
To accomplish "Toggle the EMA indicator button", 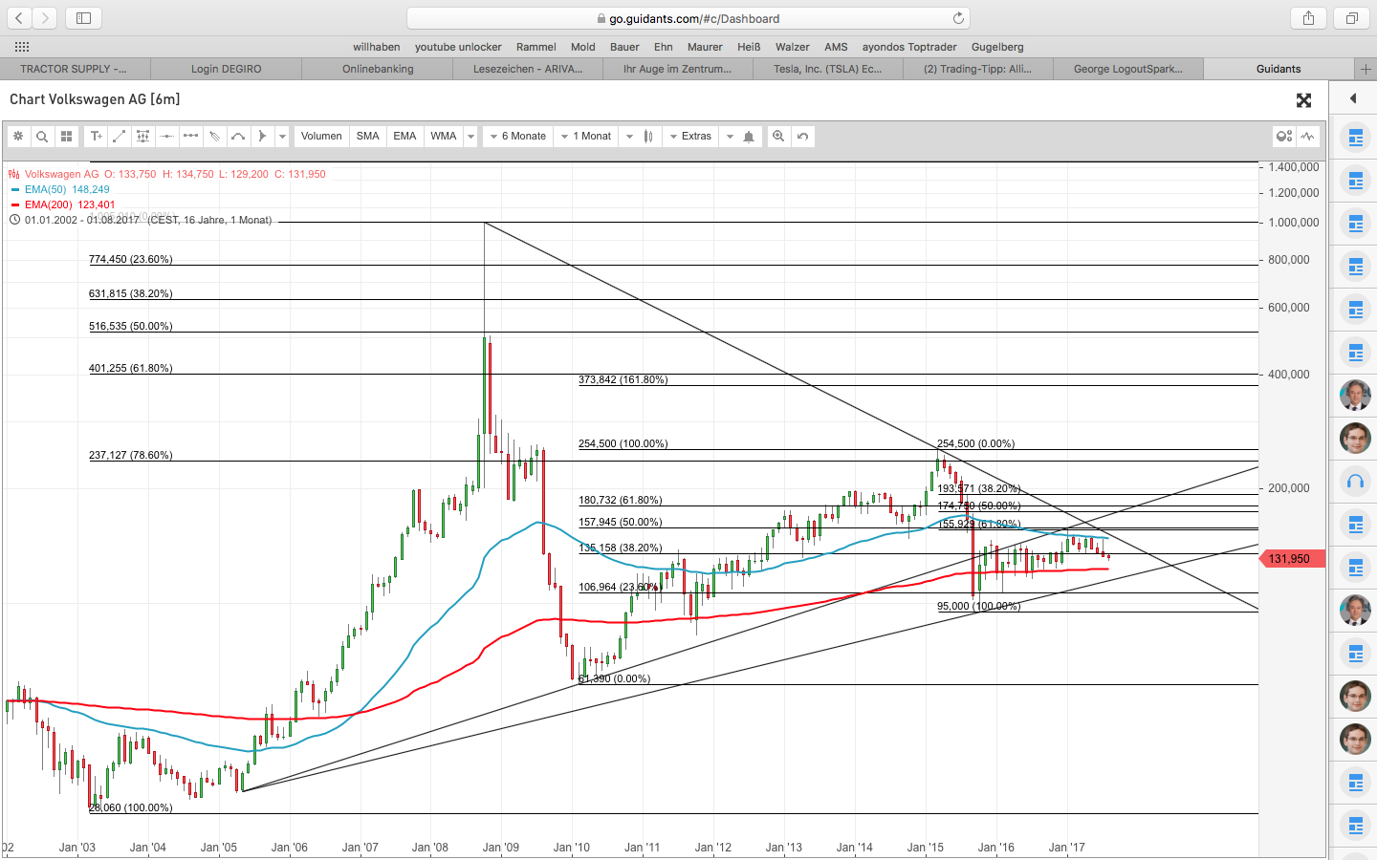I will click(404, 137).
